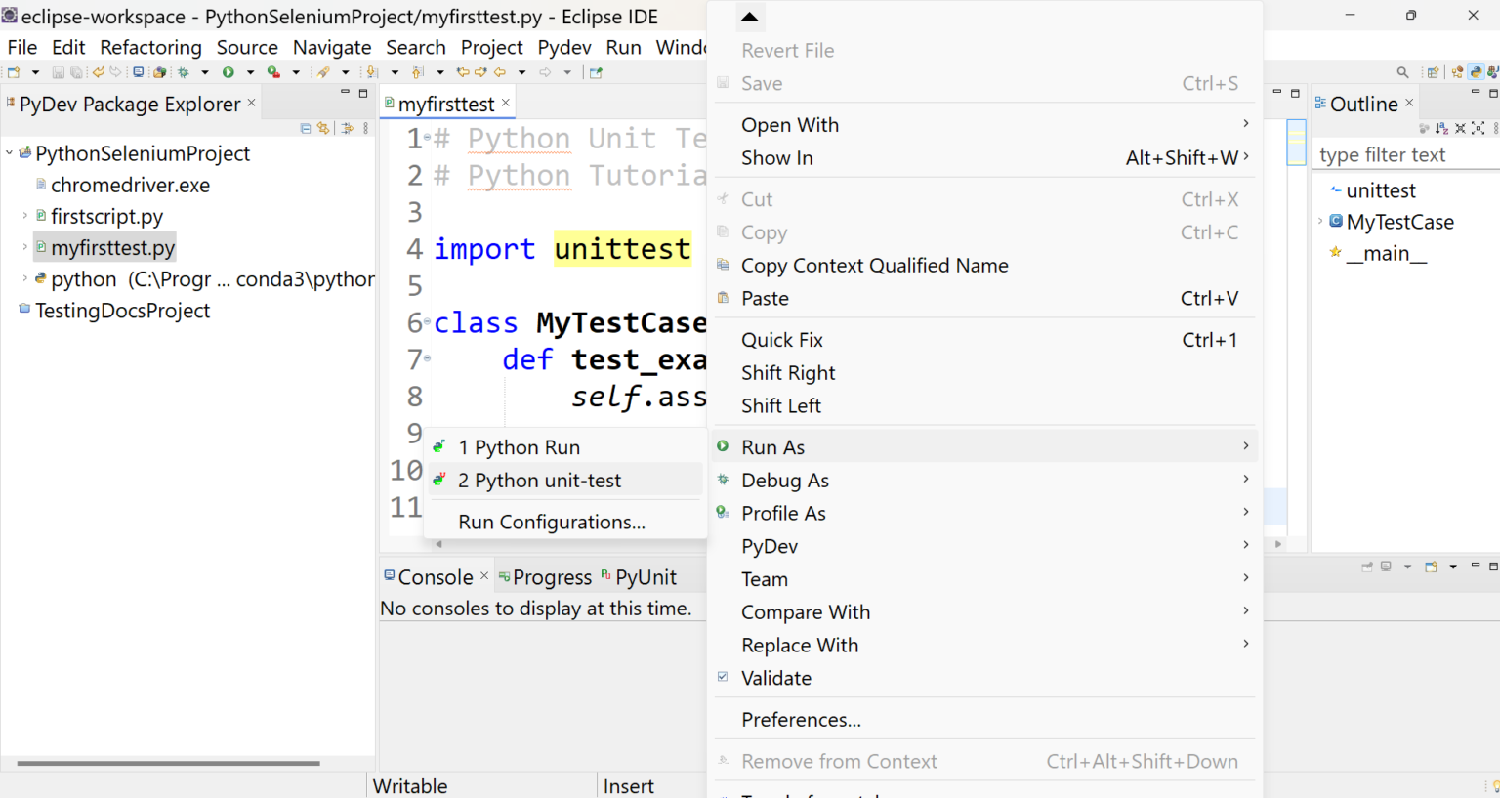Screen dimensions: 1500x798
Task: Select Paste in the context menu
Action: pos(984,298)
